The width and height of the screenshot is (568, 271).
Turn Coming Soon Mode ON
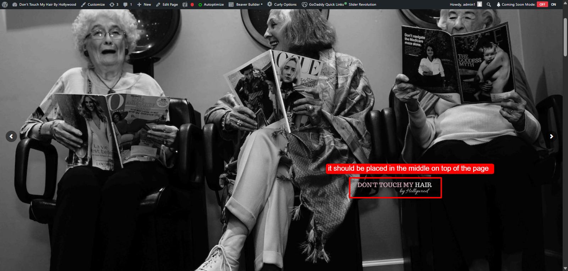(x=553, y=5)
